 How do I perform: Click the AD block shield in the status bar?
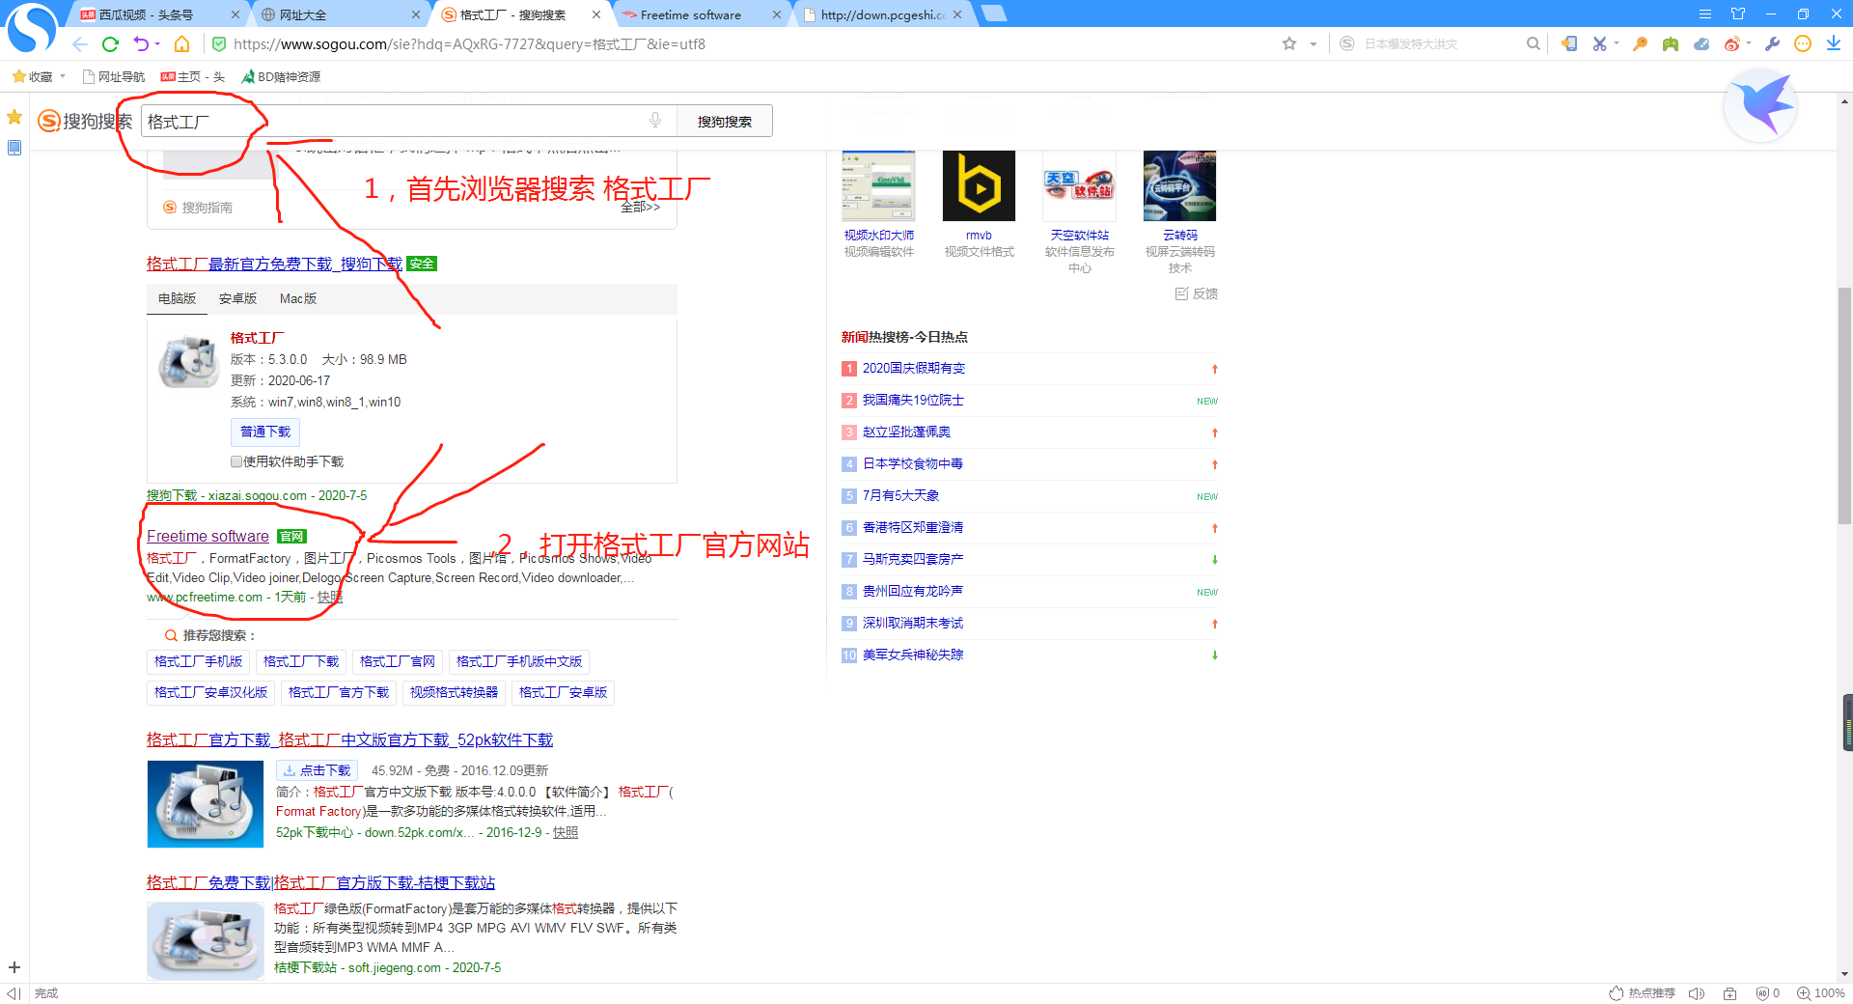(x=1762, y=993)
